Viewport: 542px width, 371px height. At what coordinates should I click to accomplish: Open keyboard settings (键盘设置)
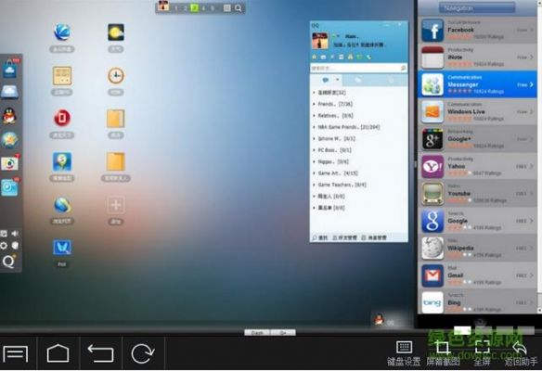click(x=404, y=353)
